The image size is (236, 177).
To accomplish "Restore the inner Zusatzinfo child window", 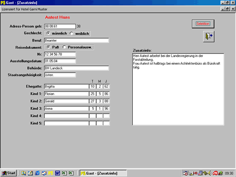I will (228, 9).
